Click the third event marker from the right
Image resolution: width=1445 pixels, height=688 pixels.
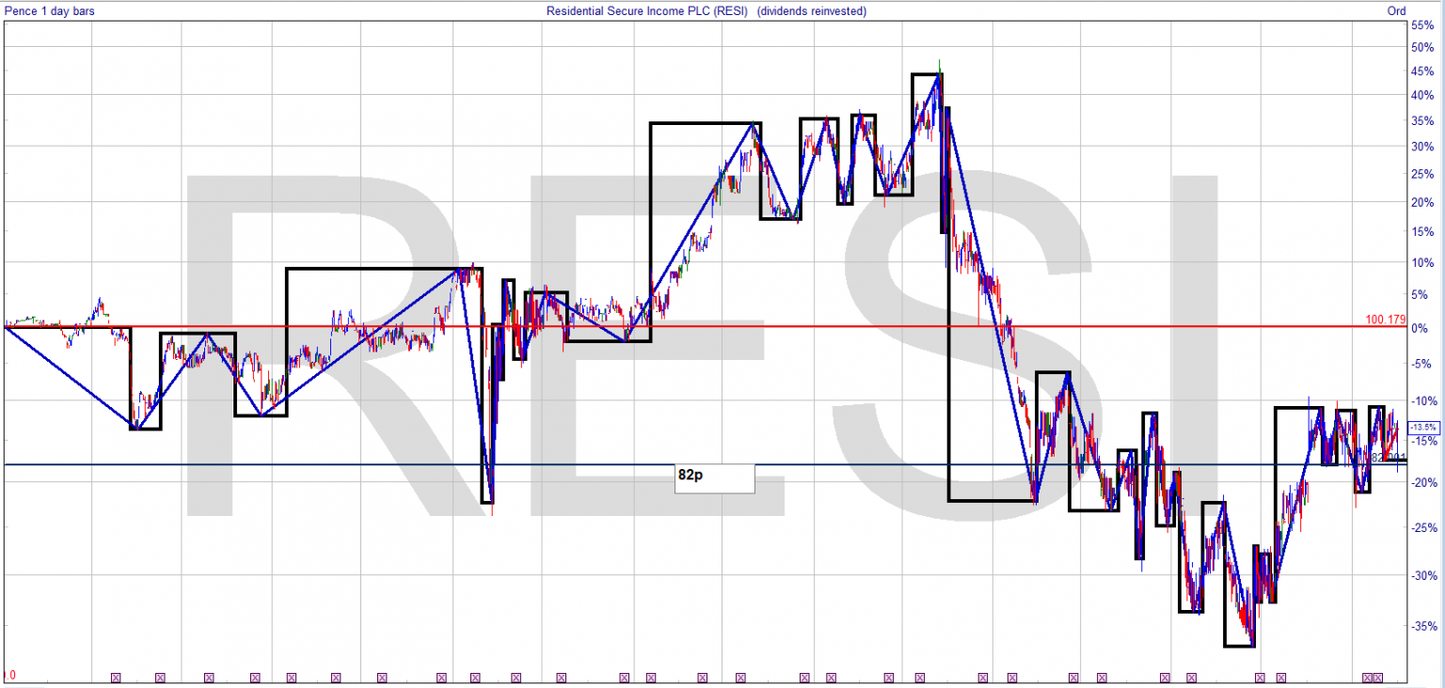(1280, 677)
